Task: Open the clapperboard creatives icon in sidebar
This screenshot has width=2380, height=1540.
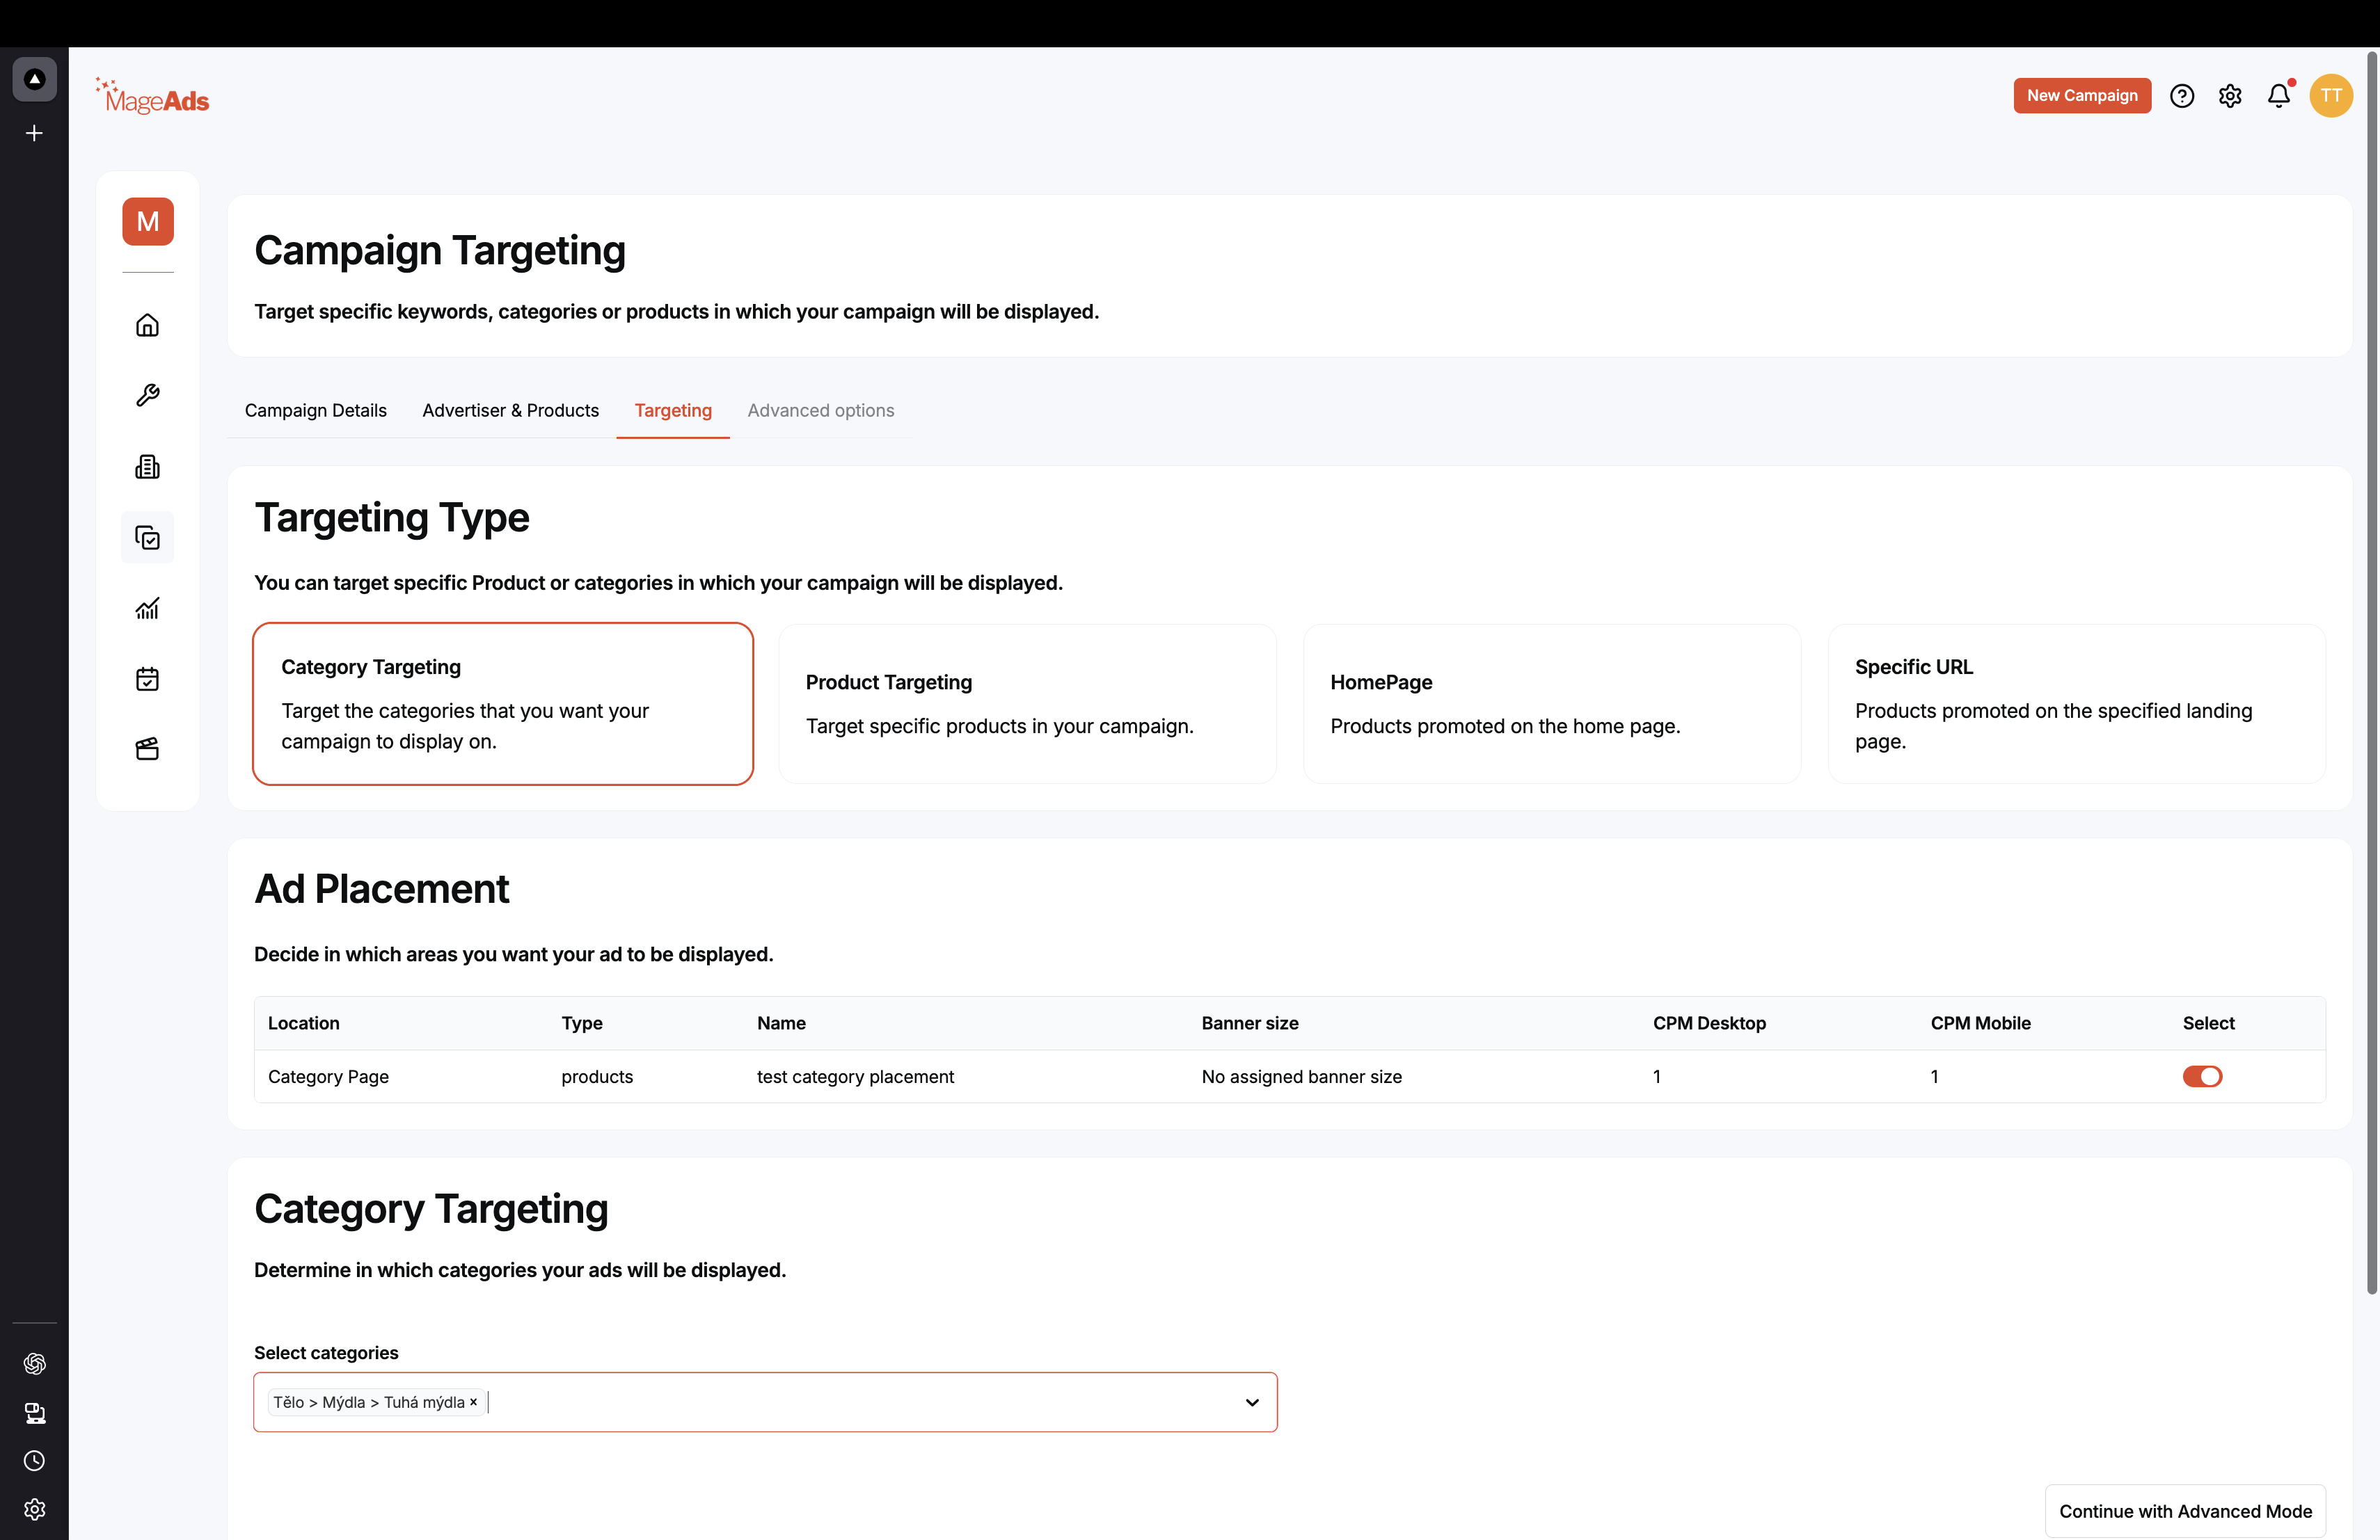Action: 147,750
